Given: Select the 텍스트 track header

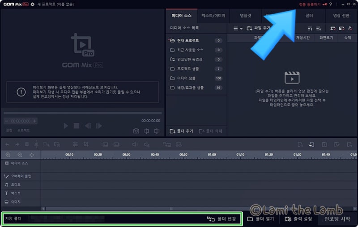Looking at the screenshot, I should coord(21,193).
